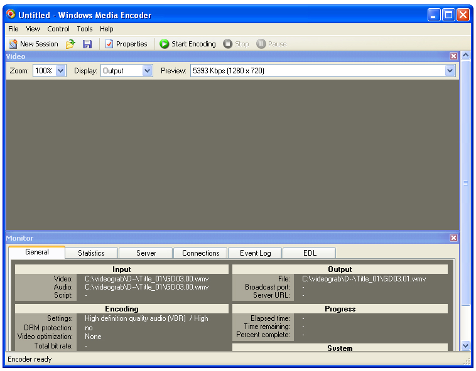Click the save session floppy icon
This screenshot has width=476, height=371.
[x=87, y=44]
